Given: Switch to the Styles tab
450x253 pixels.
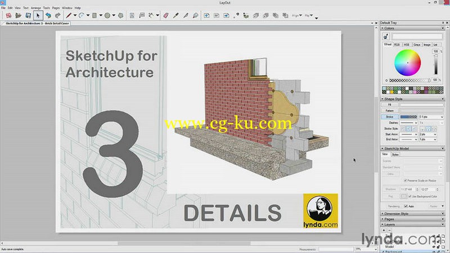Looking at the screenshot, I should click(395, 155).
